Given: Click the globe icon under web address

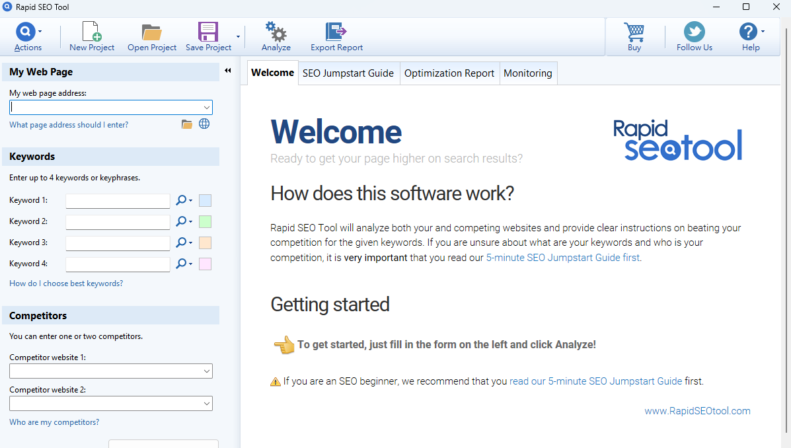Looking at the screenshot, I should [x=204, y=124].
